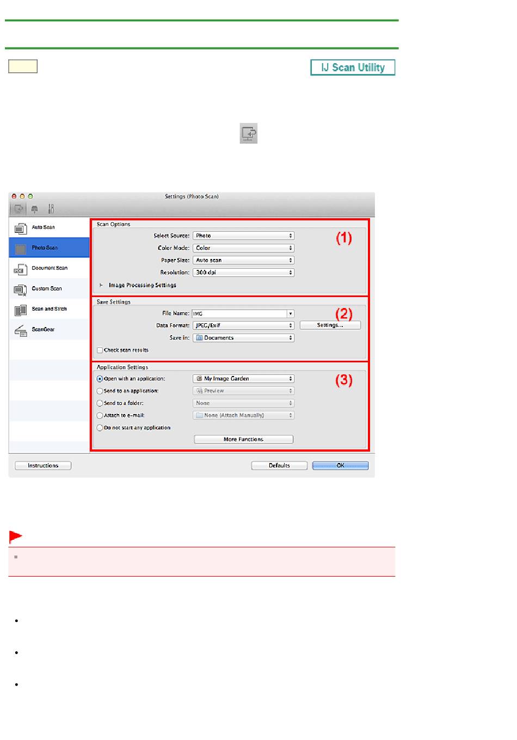Click the red close window button
Image resolution: width=517 pixels, height=740 pixels.
click(x=15, y=196)
